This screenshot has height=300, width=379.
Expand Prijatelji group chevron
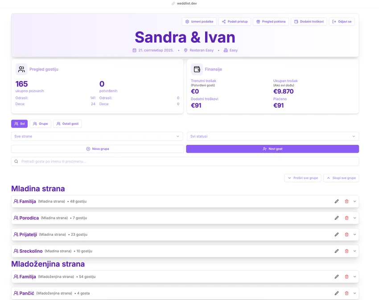354,234
